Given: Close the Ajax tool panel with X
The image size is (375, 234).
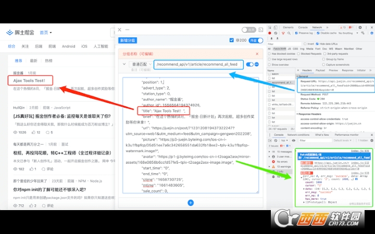Looking at the screenshot, I should click(x=120, y=30).
